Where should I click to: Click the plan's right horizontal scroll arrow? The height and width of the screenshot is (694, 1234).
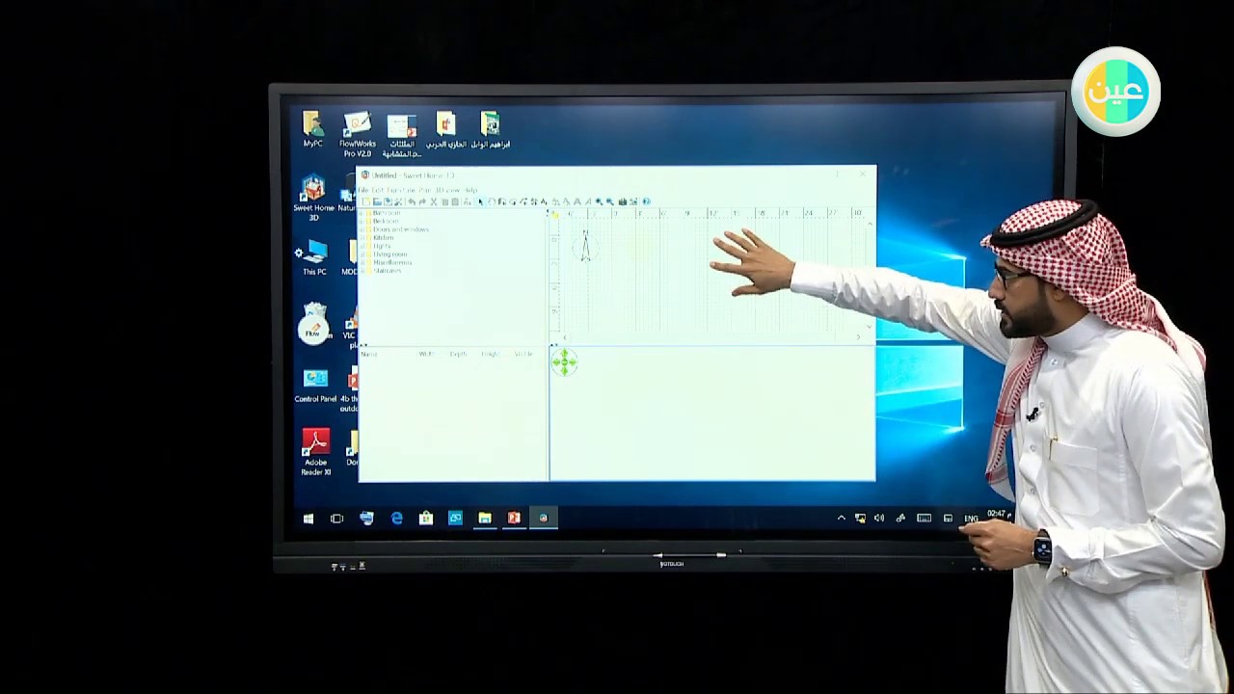(858, 337)
